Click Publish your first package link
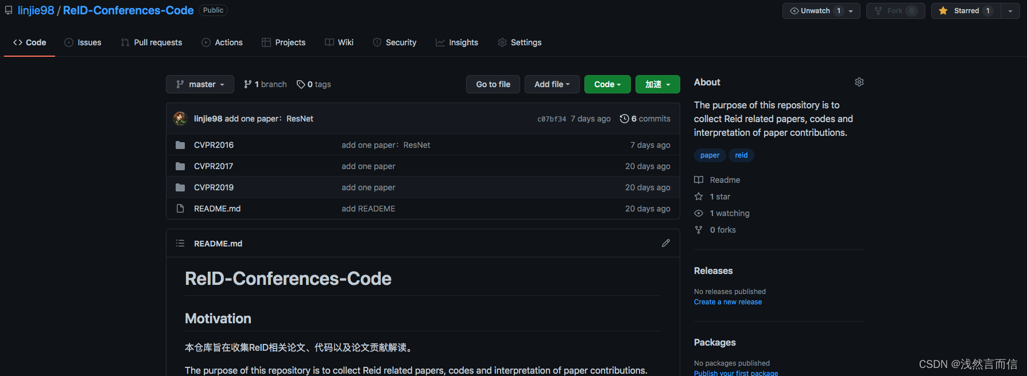Viewport: 1027px width, 376px height. [x=736, y=373]
